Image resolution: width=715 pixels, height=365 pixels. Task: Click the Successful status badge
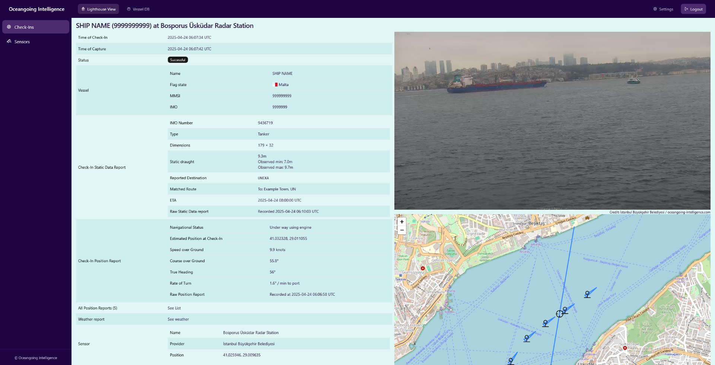(x=178, y=60)
